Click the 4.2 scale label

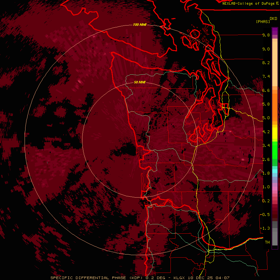coord(266,132)
